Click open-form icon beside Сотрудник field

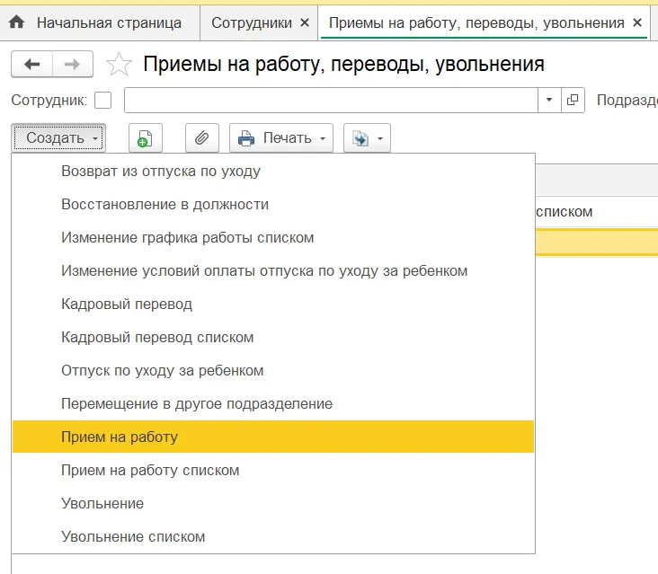[x=574, y=100]
